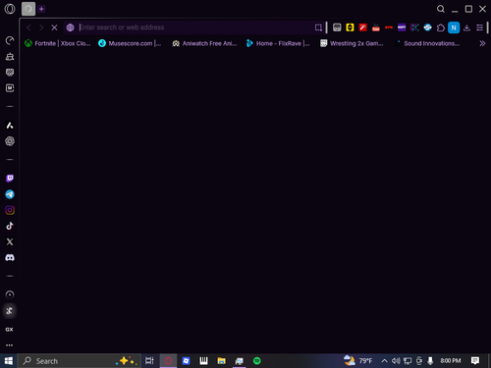Open the extensions cube icon
The height and width of the screenshot is (368, 491).
[x=441, y=27]
